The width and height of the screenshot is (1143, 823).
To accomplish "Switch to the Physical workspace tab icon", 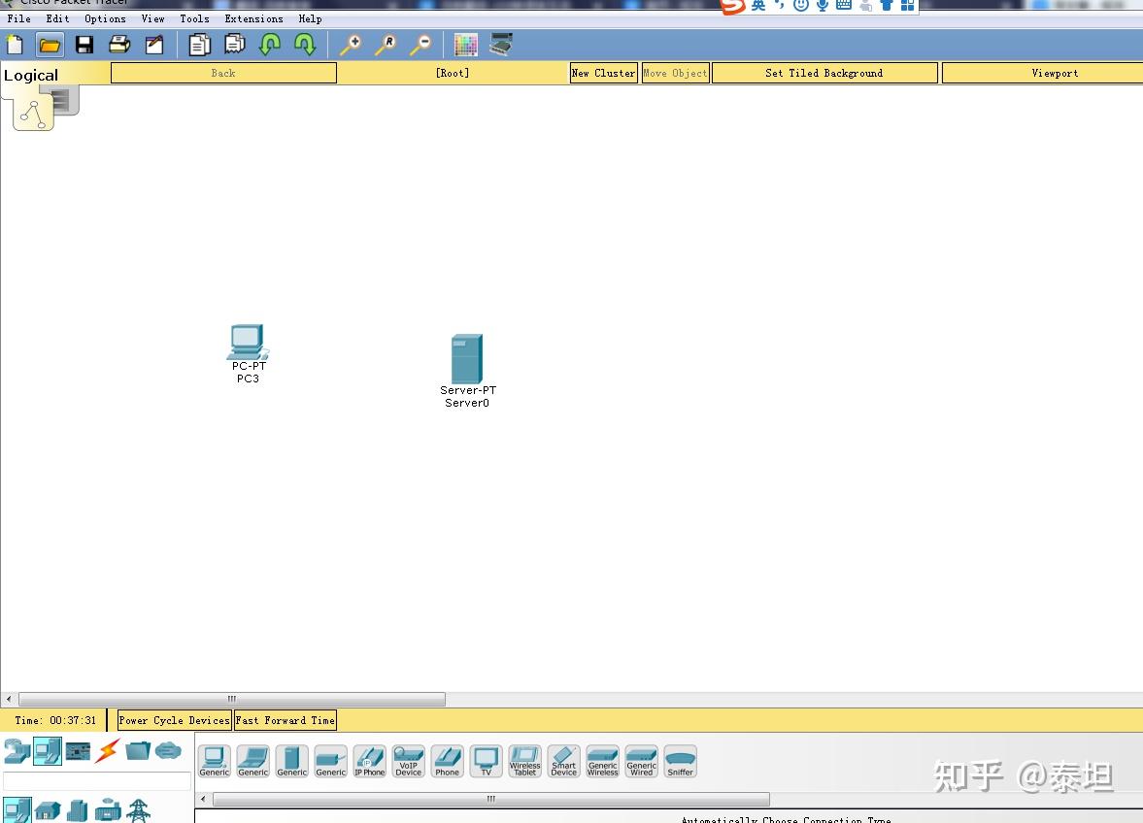I will click(63, 100).
